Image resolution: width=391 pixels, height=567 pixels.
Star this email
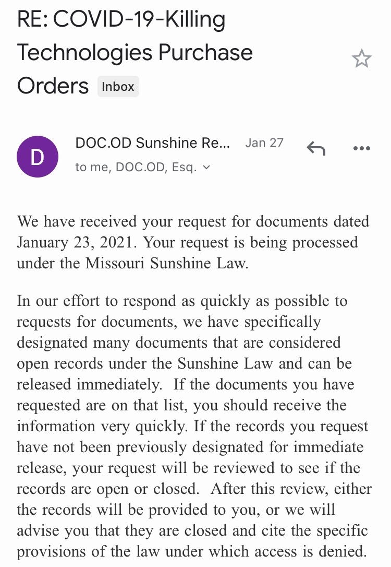pyautogui.click(x=361, y=58)
